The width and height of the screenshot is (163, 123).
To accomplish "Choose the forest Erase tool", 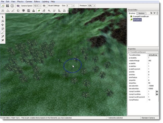I will click(x=3, y=36).
